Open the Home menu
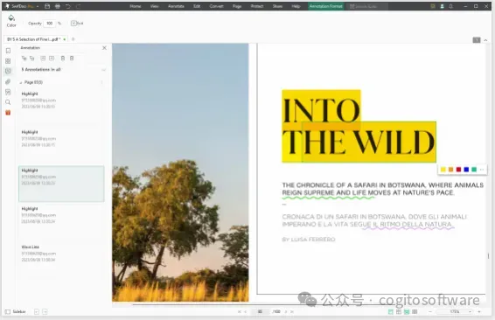The image size is (495, 320). (136, 6)
